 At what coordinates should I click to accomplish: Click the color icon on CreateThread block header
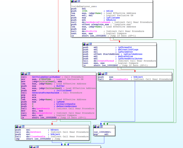click(x=84, y=44)
